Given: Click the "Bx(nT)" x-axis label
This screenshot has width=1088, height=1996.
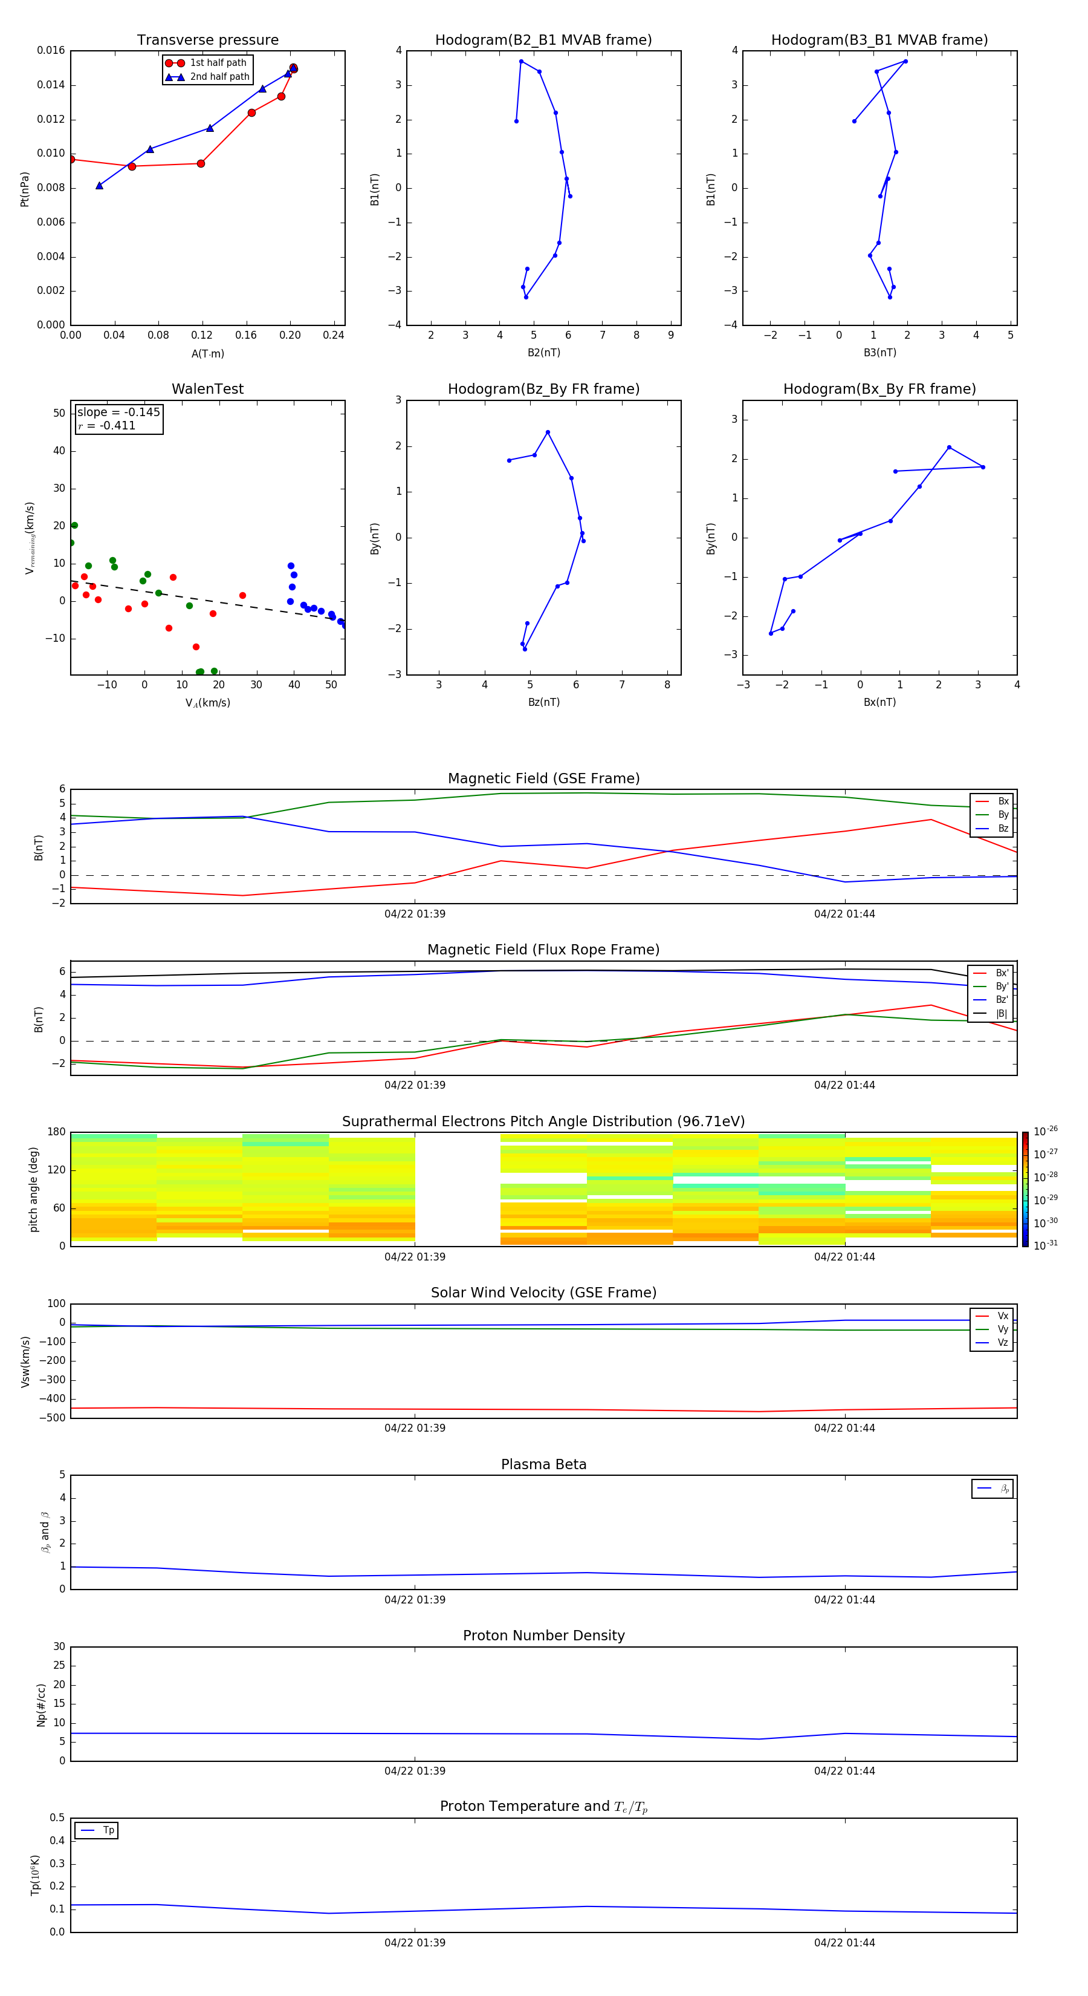Looking at the screenshot, I should [879, 702].
